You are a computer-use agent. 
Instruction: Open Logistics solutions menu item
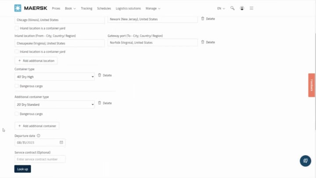(128, 8)
